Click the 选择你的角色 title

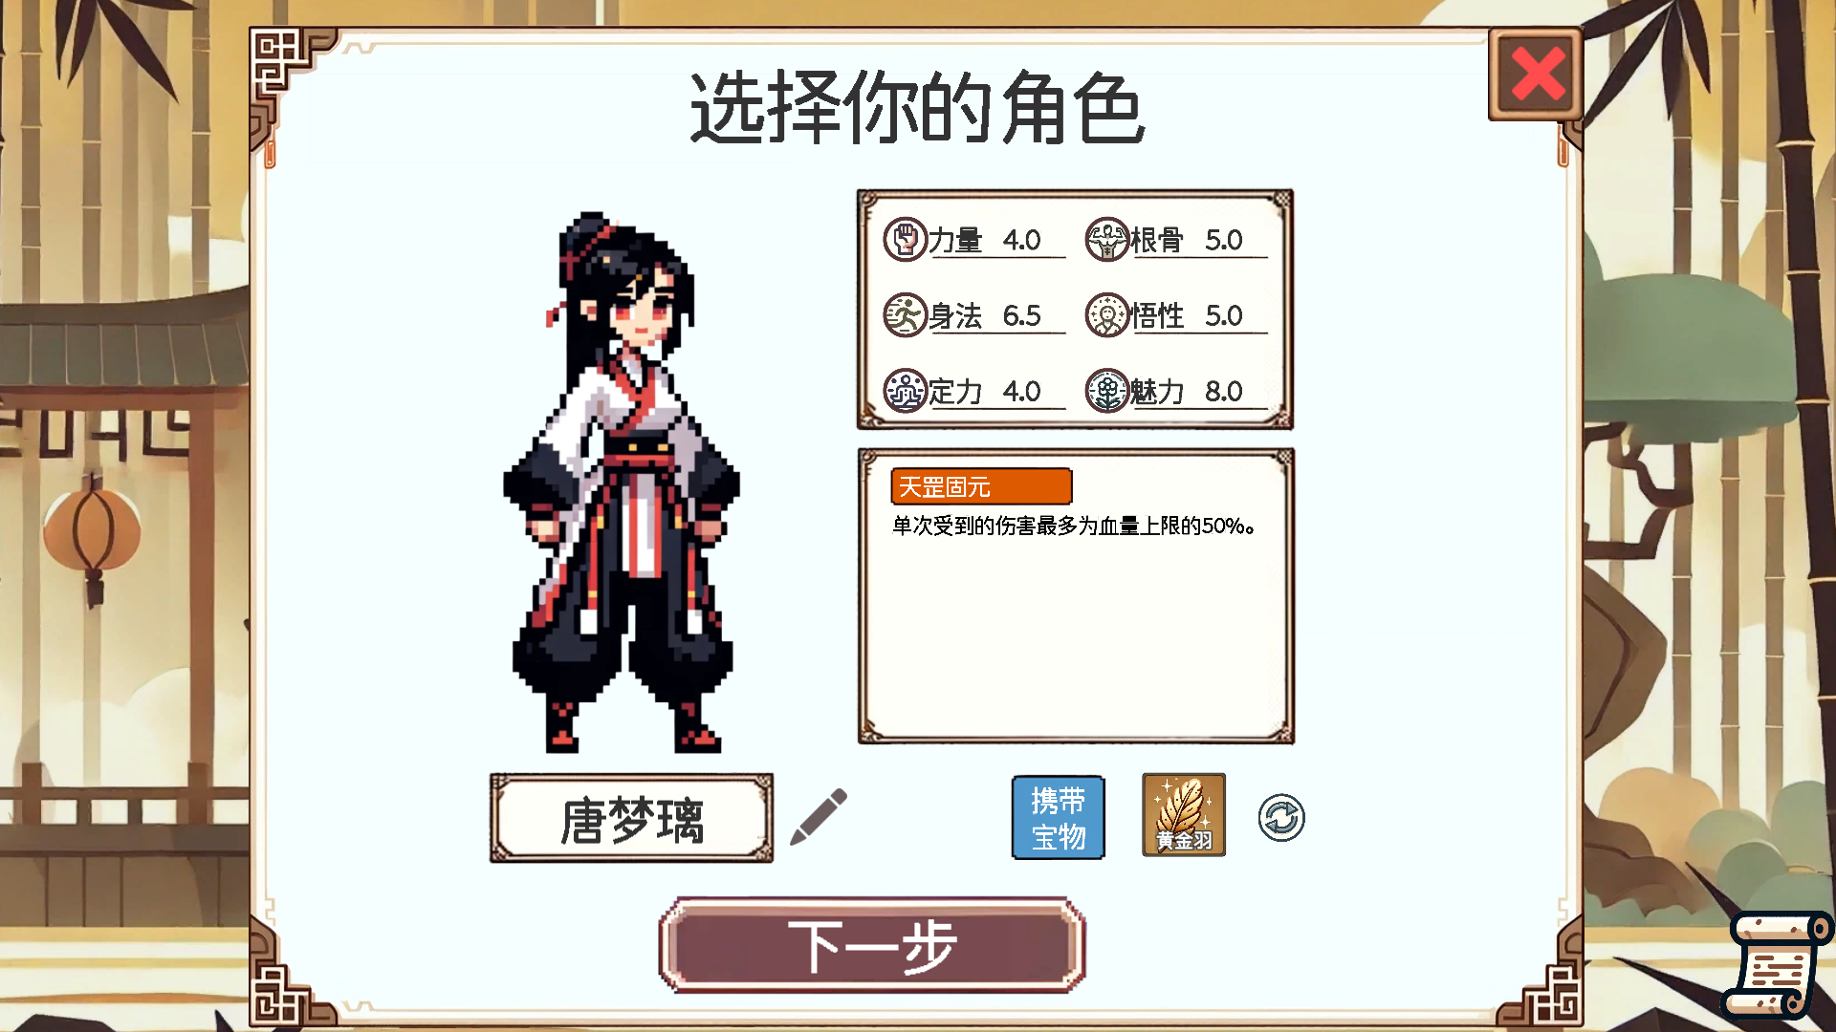click(917, 108)
